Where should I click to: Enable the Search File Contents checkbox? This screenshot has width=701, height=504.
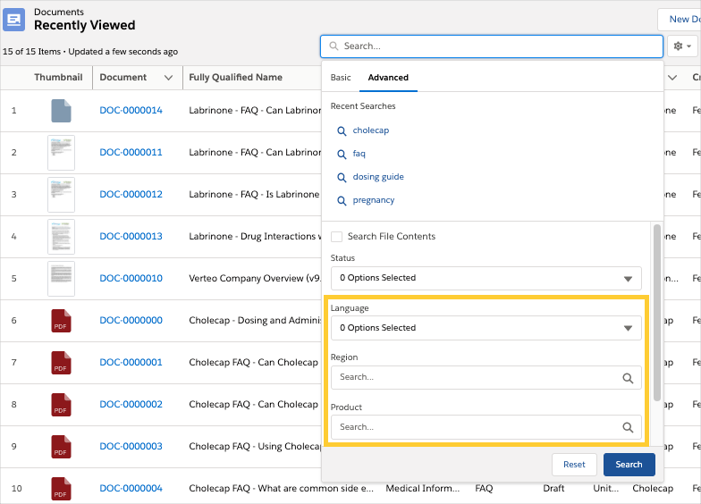337,237
